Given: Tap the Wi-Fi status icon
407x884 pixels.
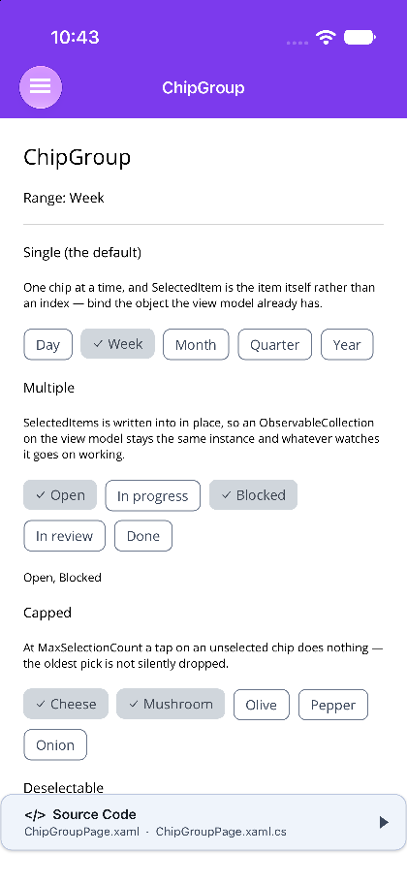Looking at the screenshot, I should click(x=326, y=37).
